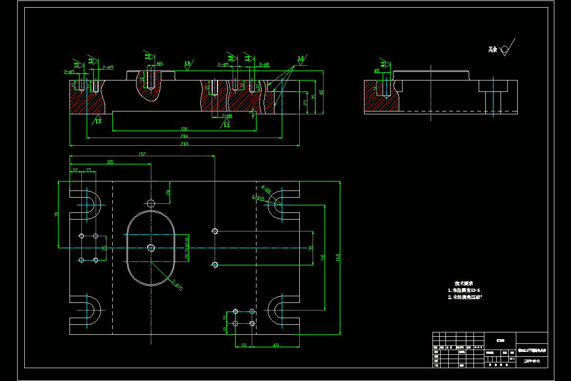Click the 24 vertical dimension
The width and height of the screenshot is (571, 381).
167,192
